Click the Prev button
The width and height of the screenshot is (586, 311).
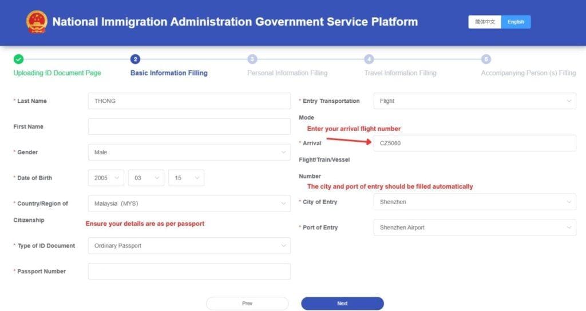click(247, 304)
